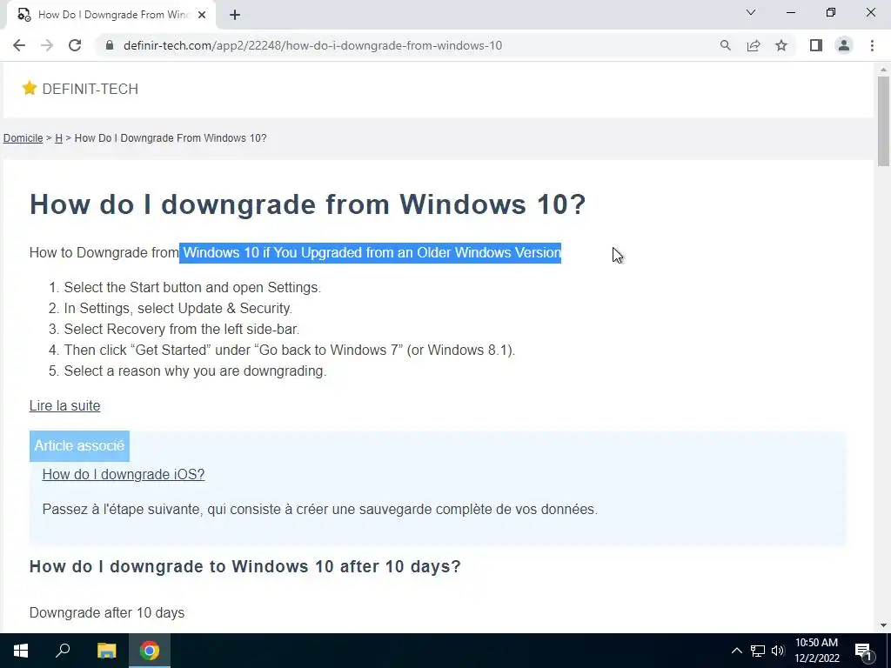
Task: Show hidden system tray icons
Action: [736, 651]
